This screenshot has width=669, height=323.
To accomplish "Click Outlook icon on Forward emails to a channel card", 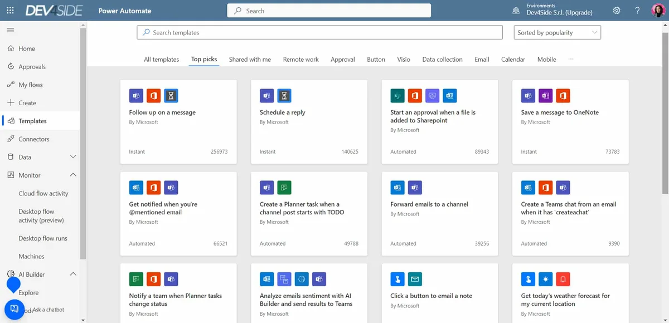I will click(x=397, y=188).
